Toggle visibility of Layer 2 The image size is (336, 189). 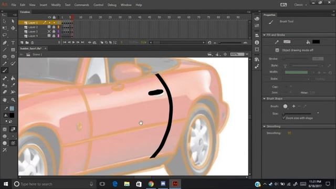point(49,27)
